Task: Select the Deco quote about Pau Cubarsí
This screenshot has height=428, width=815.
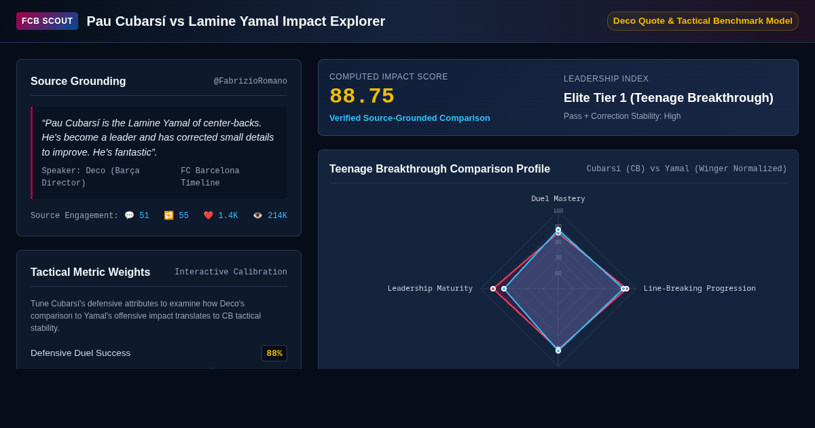Action: (159, 137)
